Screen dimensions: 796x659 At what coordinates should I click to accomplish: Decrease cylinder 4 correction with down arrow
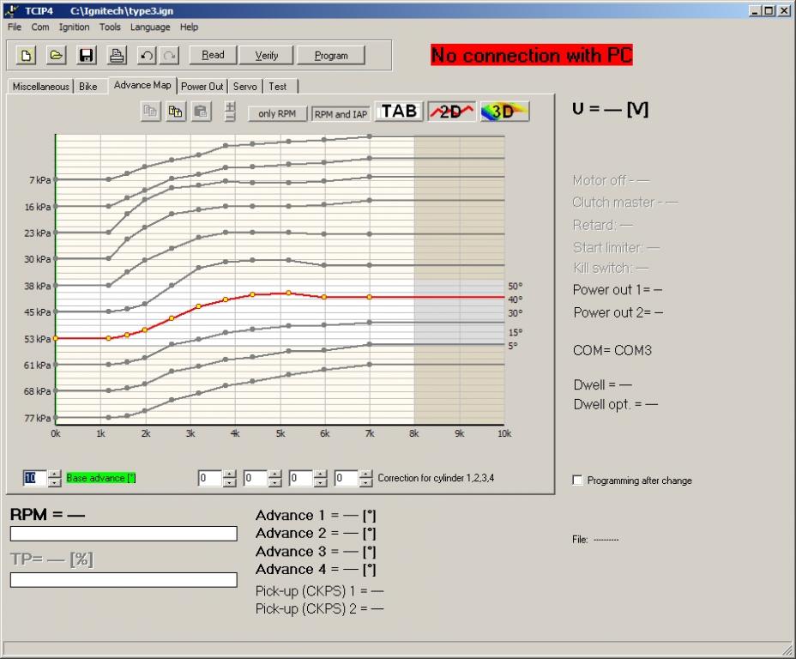coord(366,482)
